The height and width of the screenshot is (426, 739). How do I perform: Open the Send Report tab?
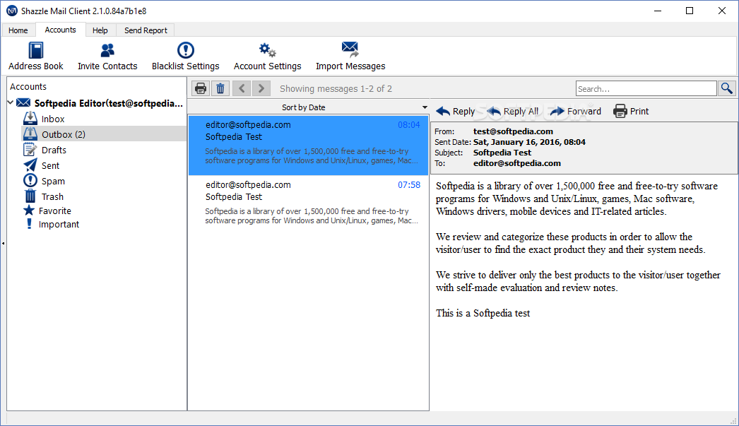(x=146, y=30)
